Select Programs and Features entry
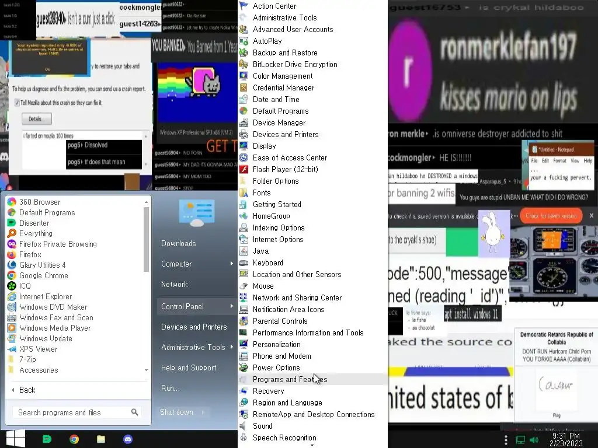This screenshot has height=448, width=598. pyautogui.click(x=313, y=379)
